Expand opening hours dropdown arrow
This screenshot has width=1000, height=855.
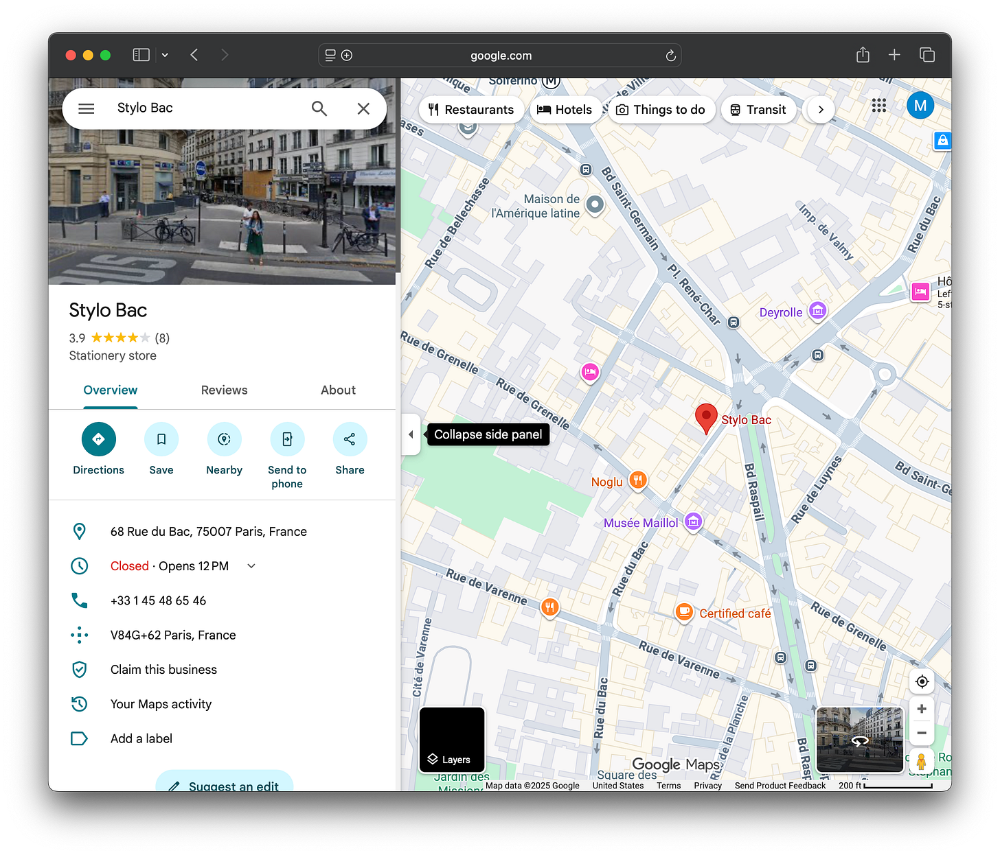coord(251,566)
